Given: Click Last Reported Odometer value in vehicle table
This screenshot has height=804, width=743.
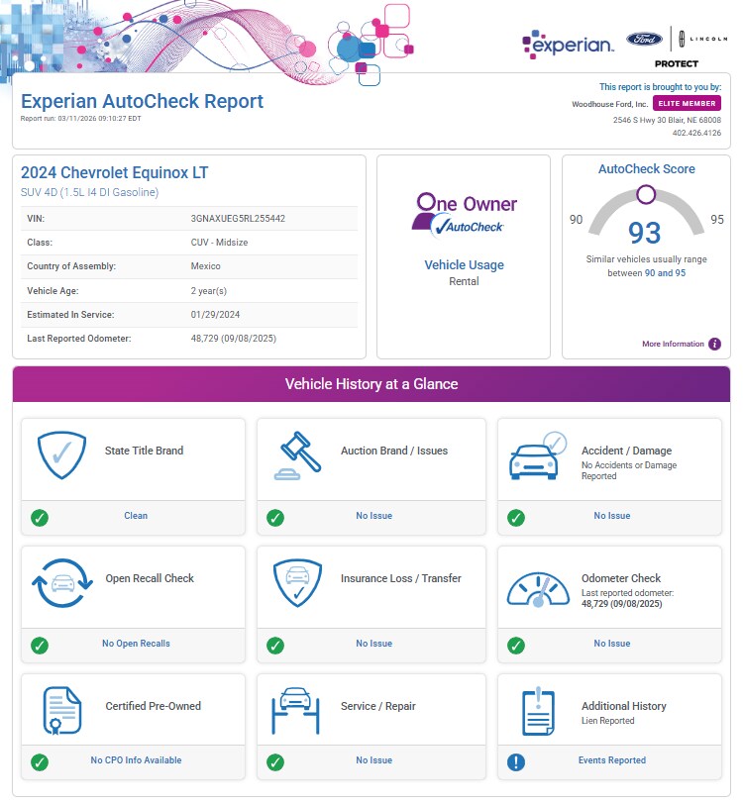Looking at the screenshot, I should click(234, 339).
